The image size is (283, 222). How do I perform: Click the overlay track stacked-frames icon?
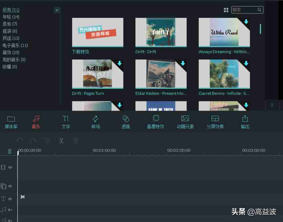[3, 186]
